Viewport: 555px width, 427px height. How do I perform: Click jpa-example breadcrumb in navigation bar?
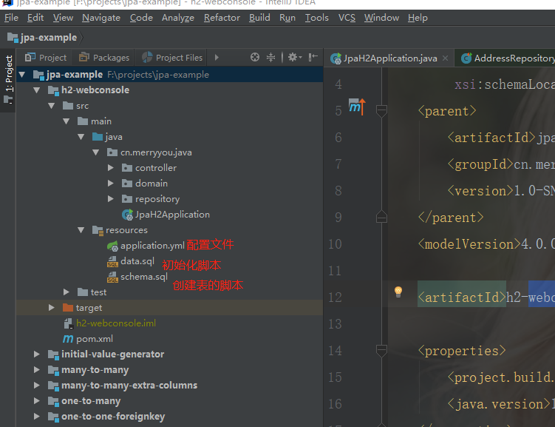tap(42, 38)
